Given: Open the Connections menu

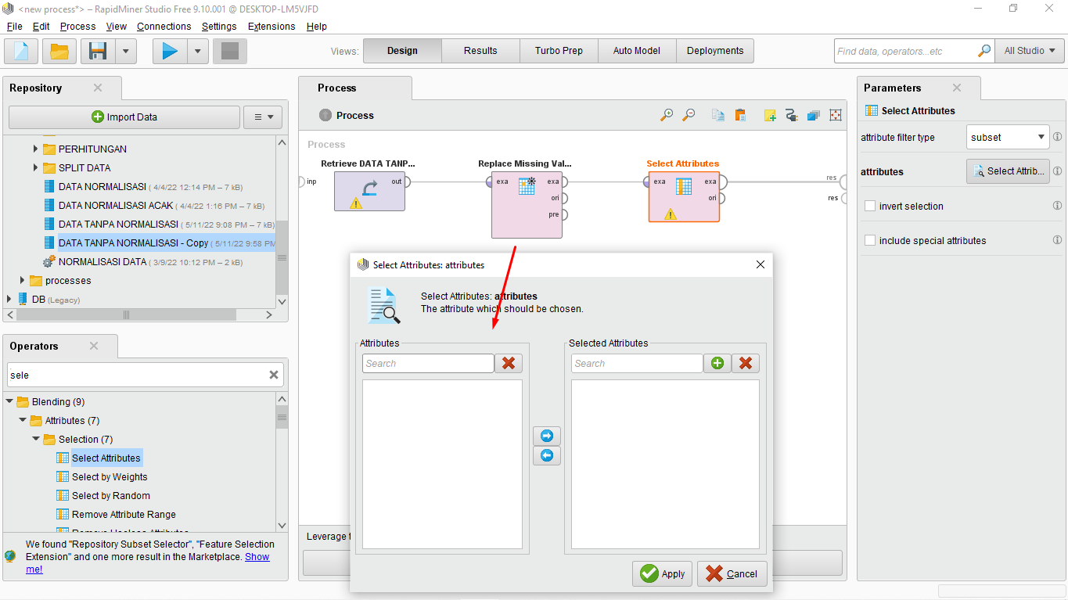Looking at the screenshot, I should tap(164, 26).
